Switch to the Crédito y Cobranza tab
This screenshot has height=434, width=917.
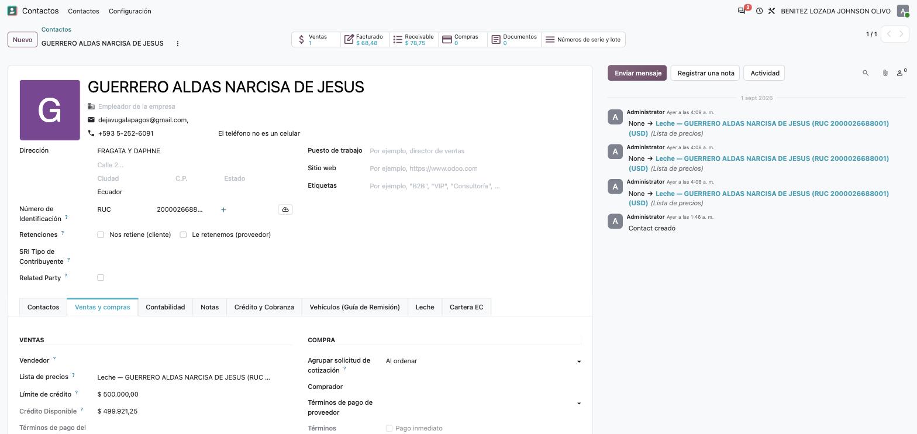click(264, 307)
